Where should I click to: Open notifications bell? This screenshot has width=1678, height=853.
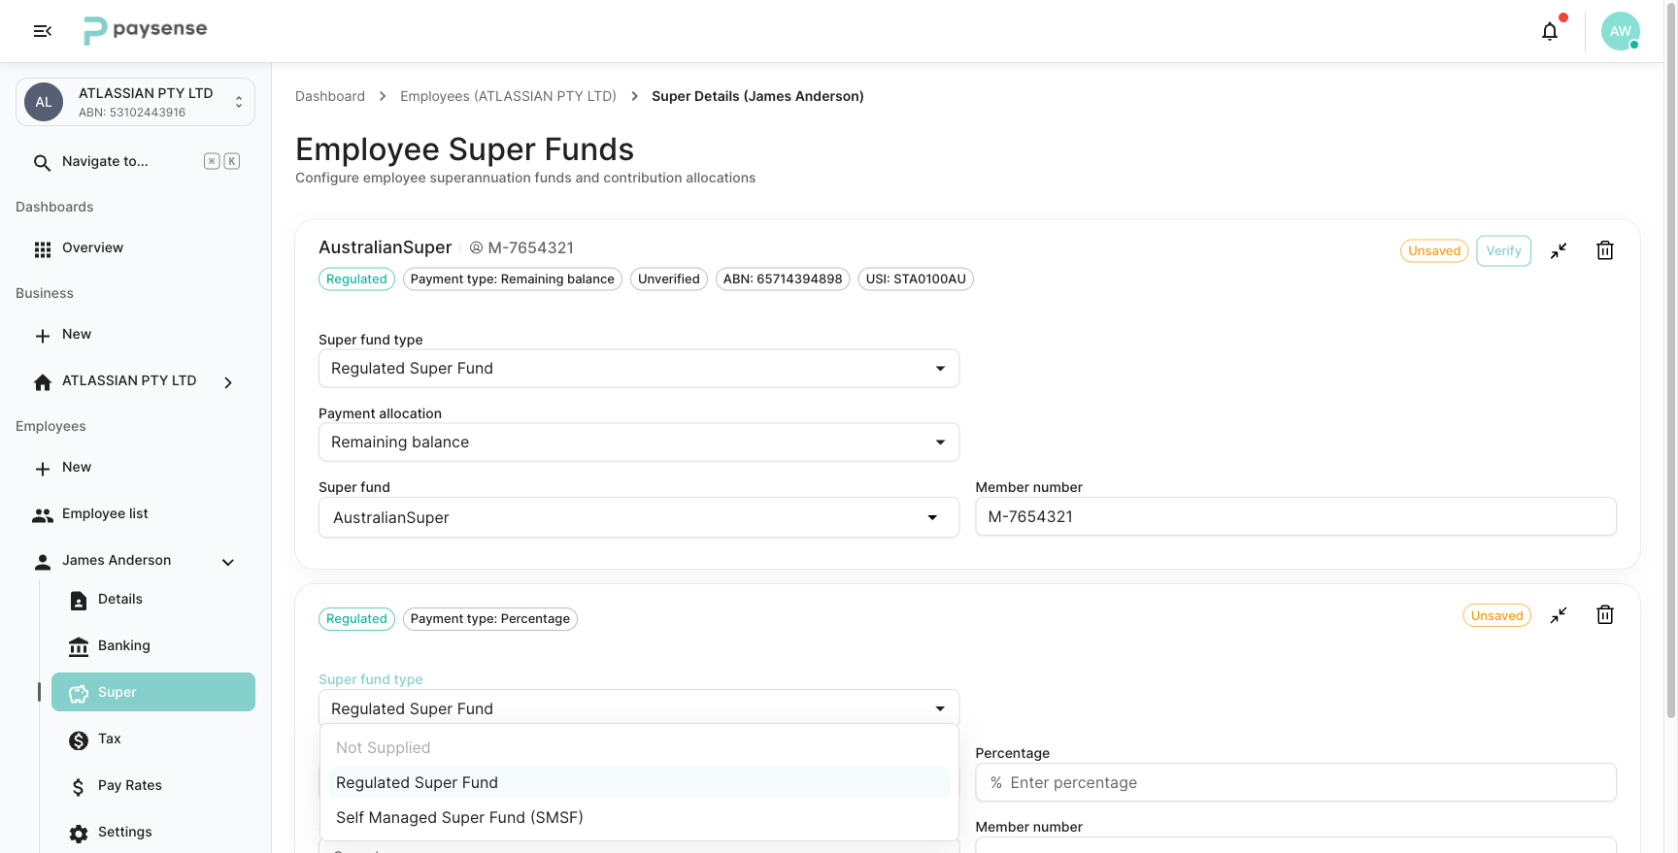point(1550,31)
